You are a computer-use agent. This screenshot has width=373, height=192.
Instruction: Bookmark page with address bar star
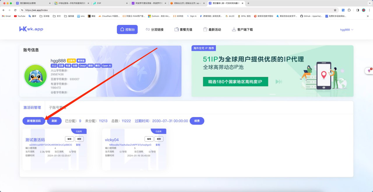tap(335, 10)
